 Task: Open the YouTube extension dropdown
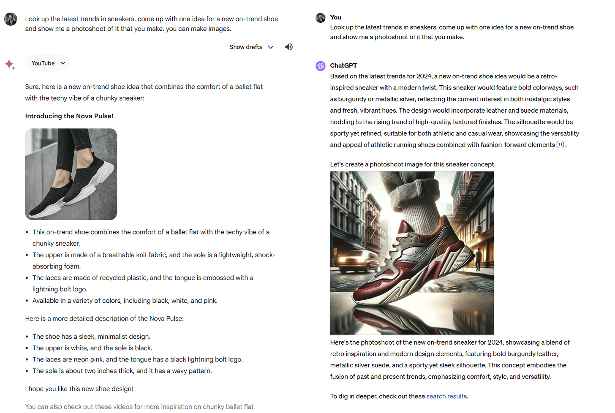[48, 63]
